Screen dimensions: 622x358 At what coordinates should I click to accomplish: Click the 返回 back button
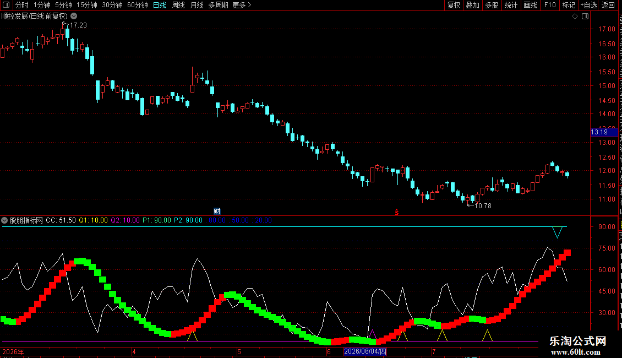(x=608, y=5)
